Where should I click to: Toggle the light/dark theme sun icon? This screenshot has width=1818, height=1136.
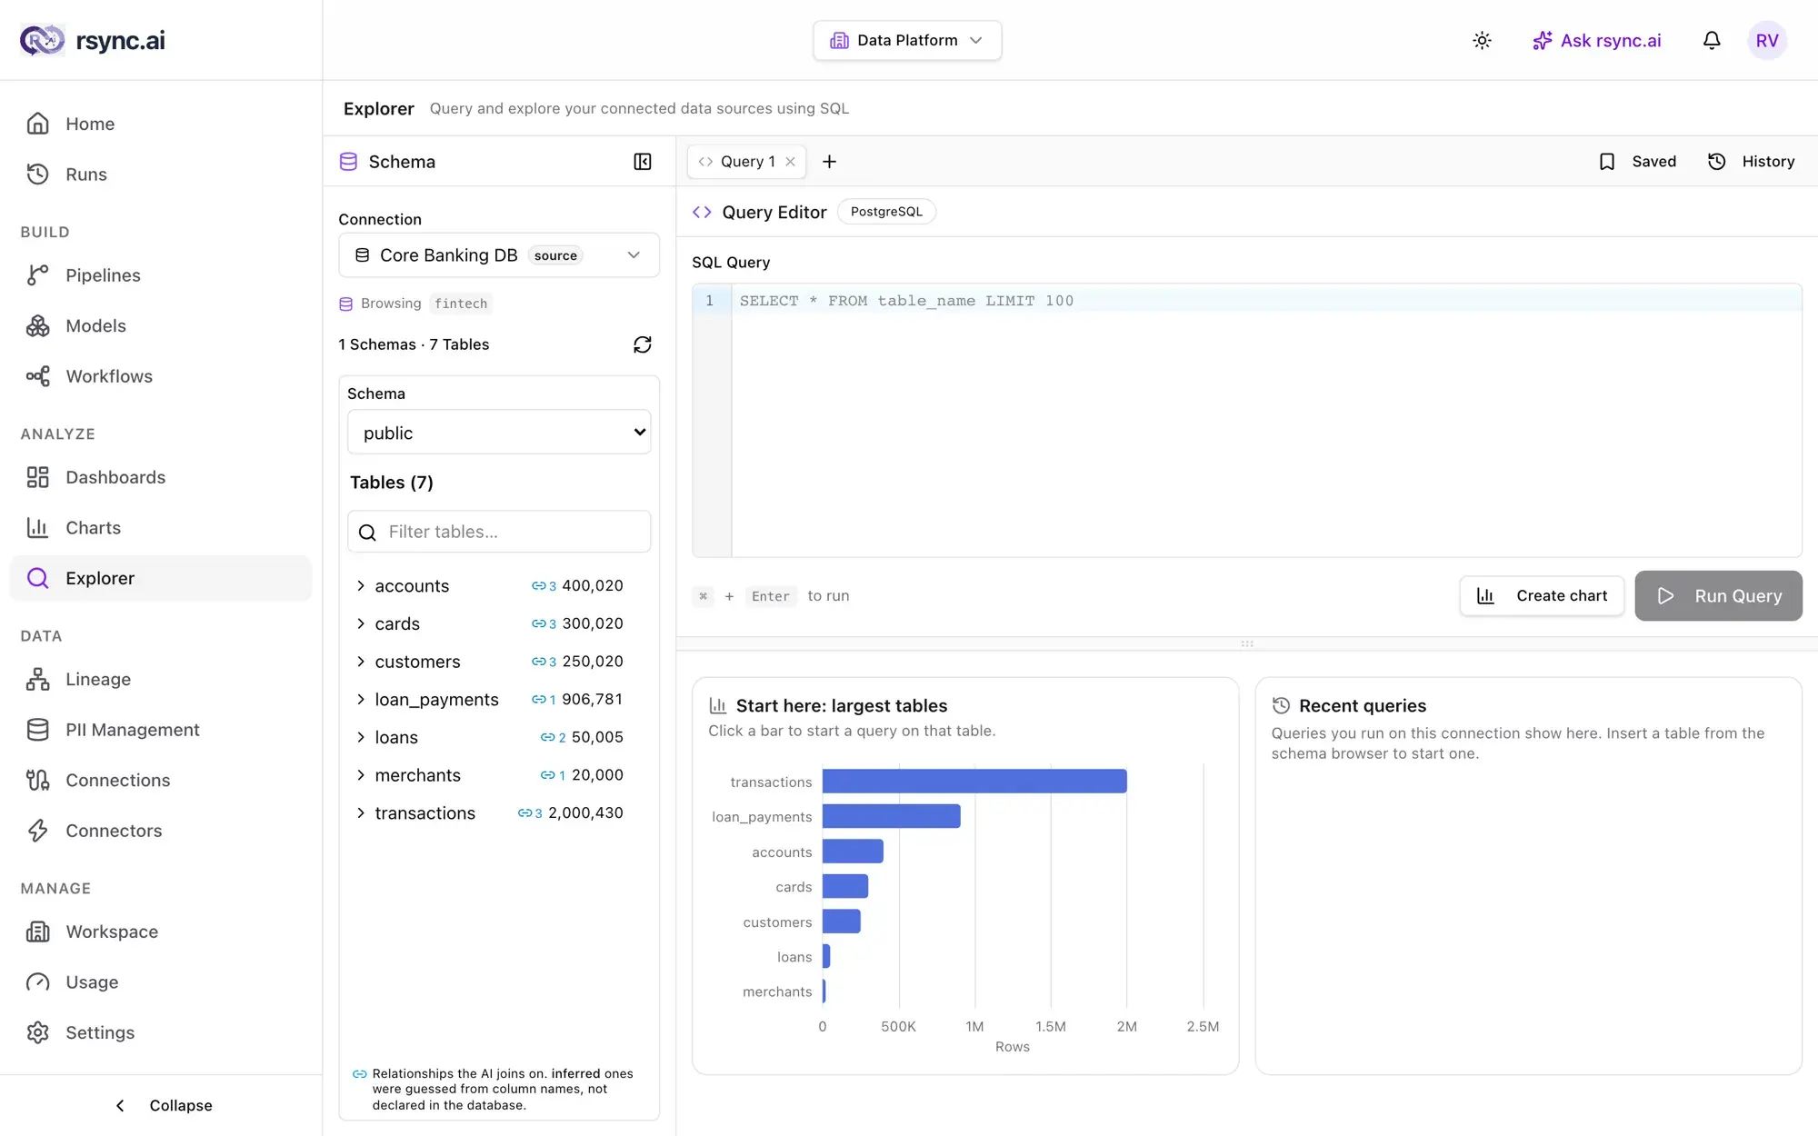click(x=1482, y=40)
